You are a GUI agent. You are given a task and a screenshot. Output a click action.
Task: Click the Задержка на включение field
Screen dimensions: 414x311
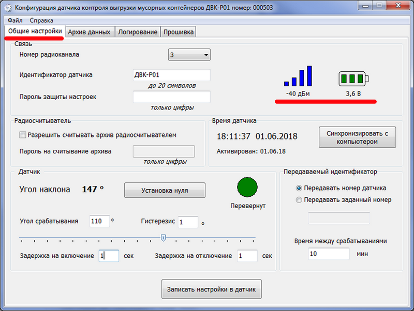[109, 256]
